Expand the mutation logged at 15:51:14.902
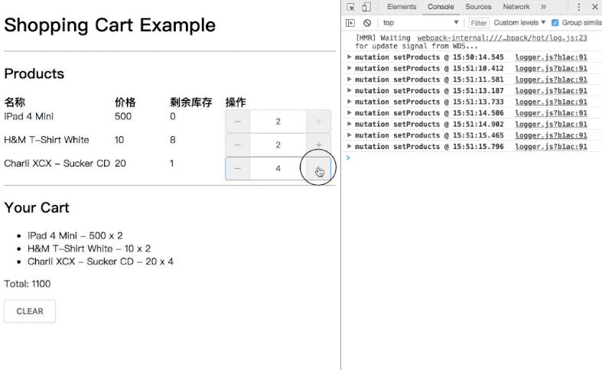Image resolution: width=602 pixels, height=370 pixels. (x=349, y=124)
